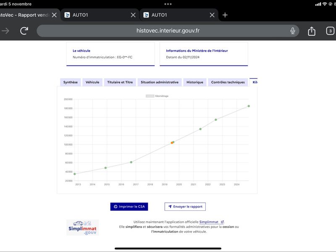
Task: Click the Informations du Ministère de l'Intérieur heading
Action: pyautogui.click(x=197, y=51)
